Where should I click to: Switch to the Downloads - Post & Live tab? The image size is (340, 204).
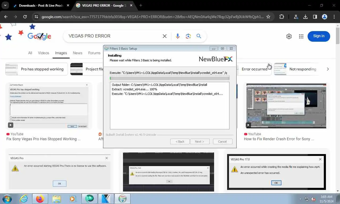(x=41, y=5)
